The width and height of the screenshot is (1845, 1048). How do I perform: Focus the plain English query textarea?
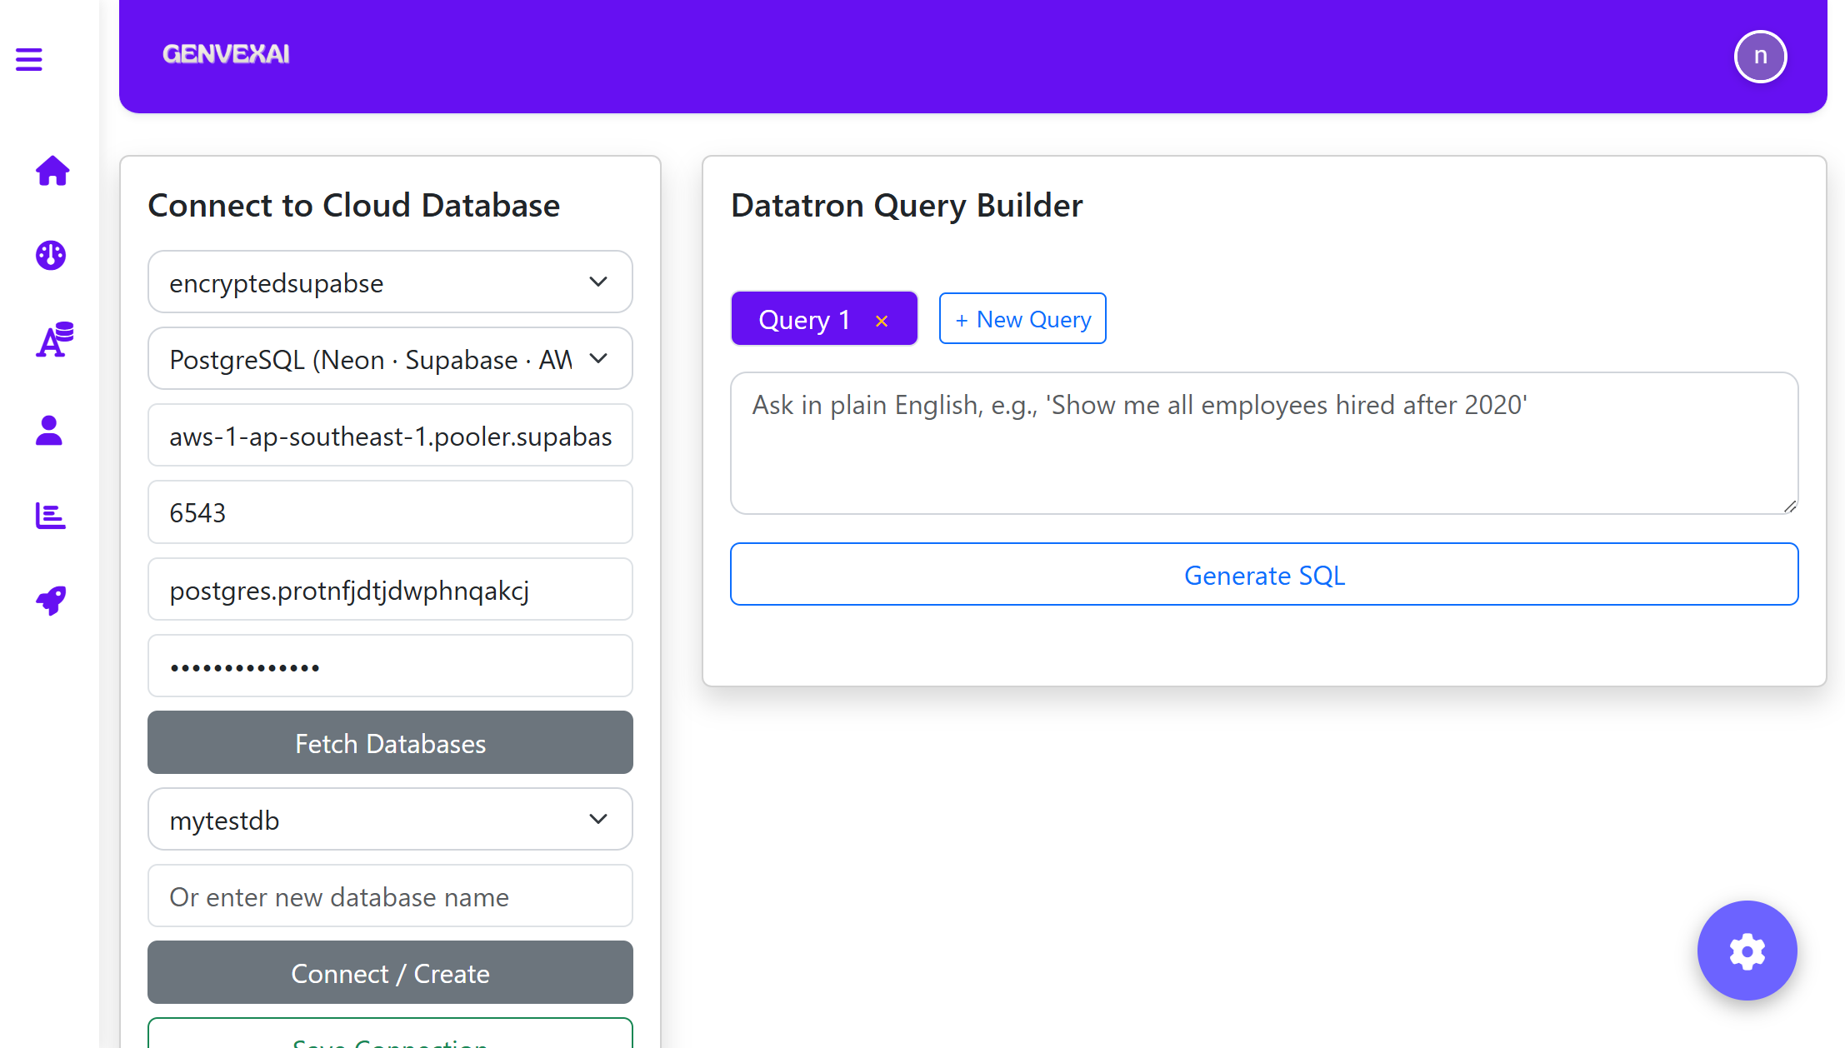[1264, 443]
